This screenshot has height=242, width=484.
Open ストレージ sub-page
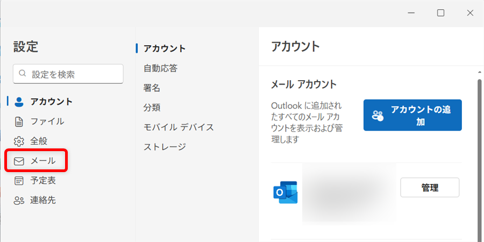[165, 147]
